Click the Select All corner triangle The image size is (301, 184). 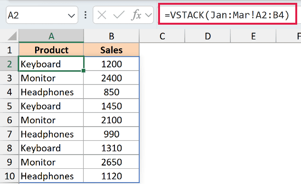click(x=12, y=36)
